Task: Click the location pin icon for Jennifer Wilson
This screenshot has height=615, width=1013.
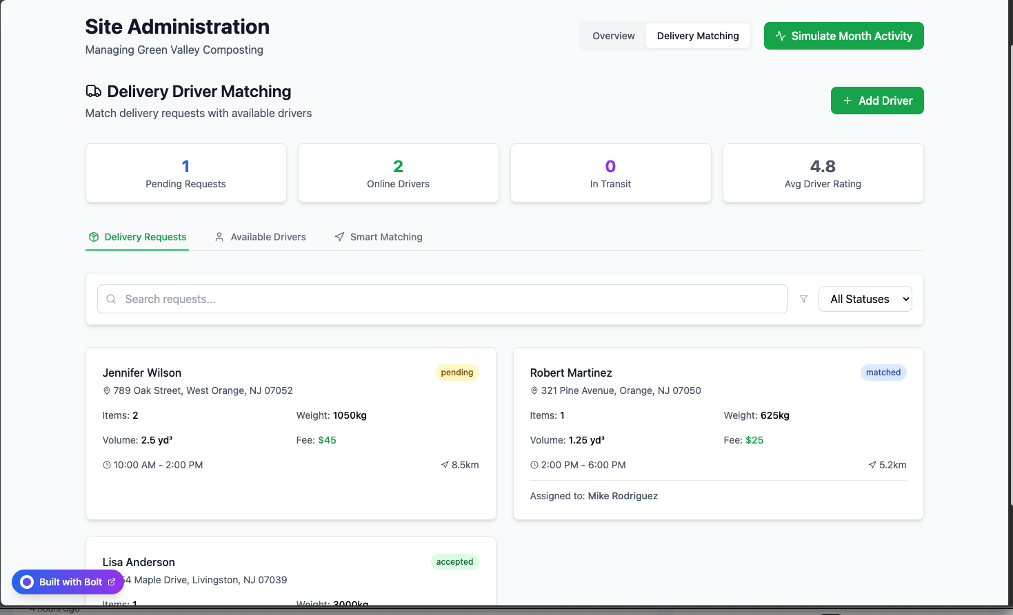Action: pos(107,390)
